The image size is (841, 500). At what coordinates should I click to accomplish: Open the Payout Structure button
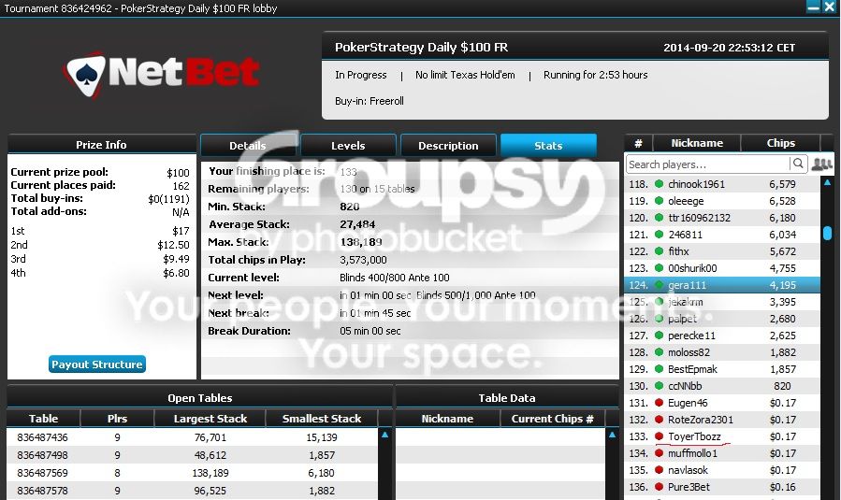tap(97, 364)
